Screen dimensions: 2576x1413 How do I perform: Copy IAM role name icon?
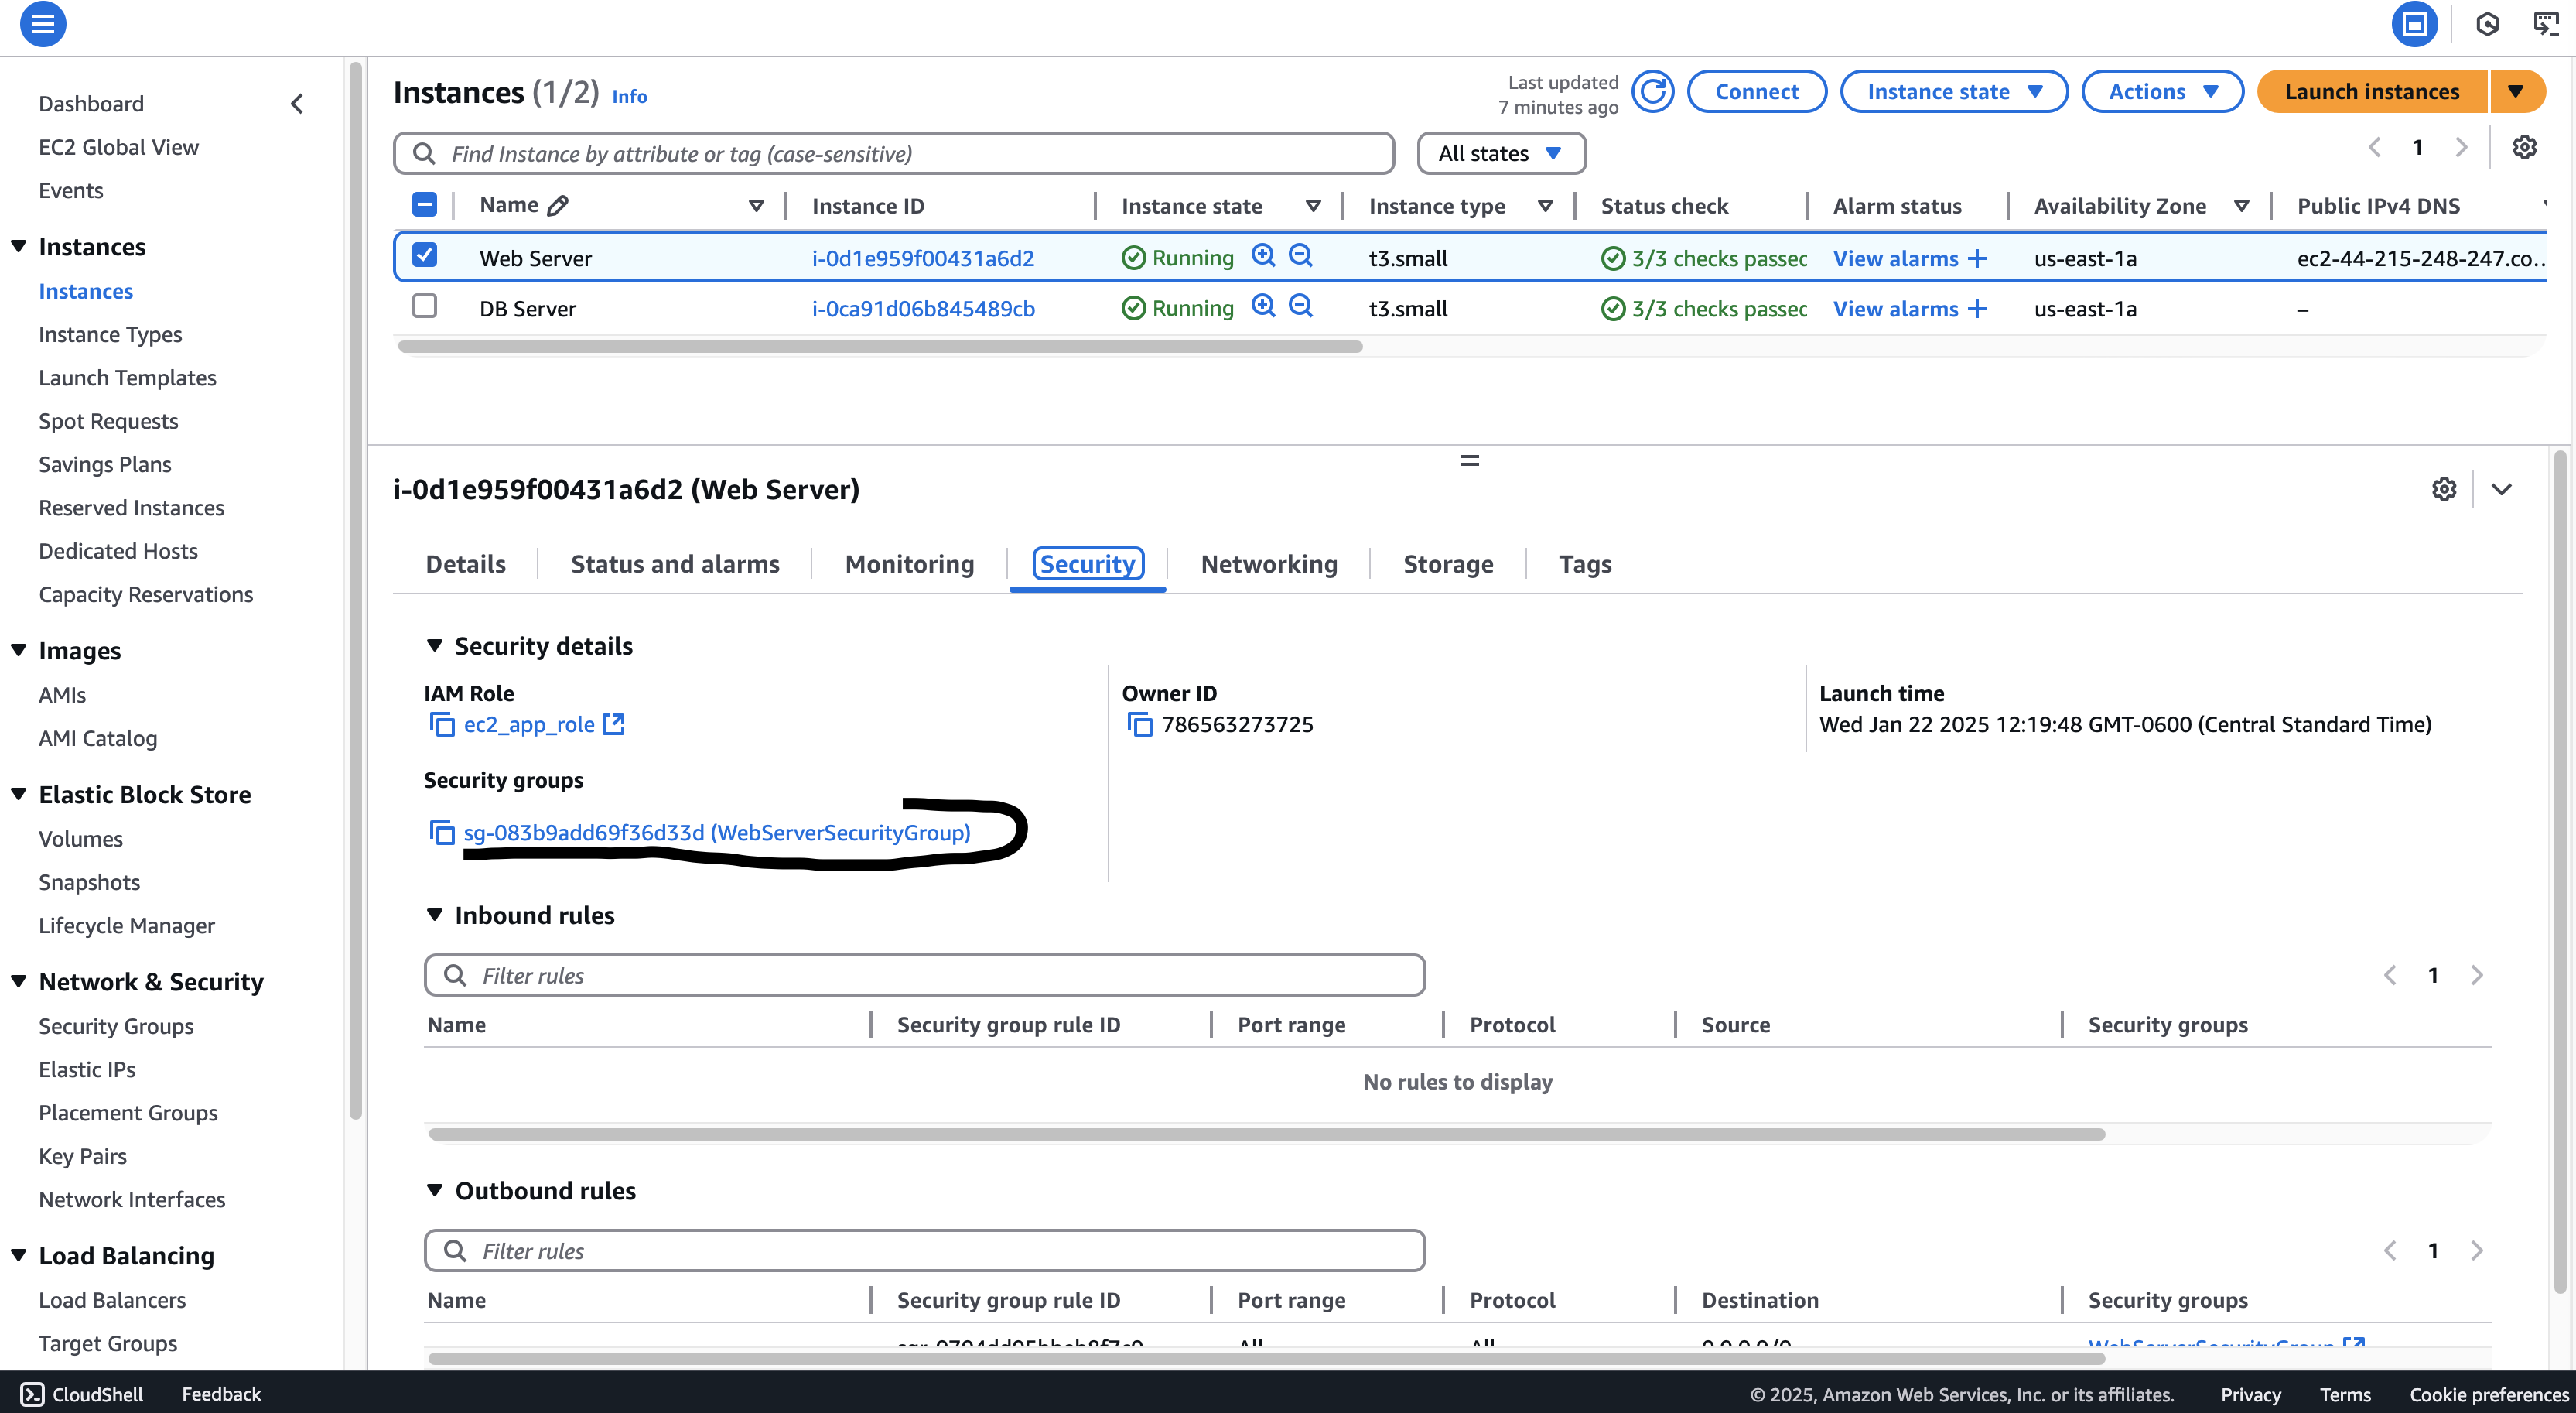point(441,724)
